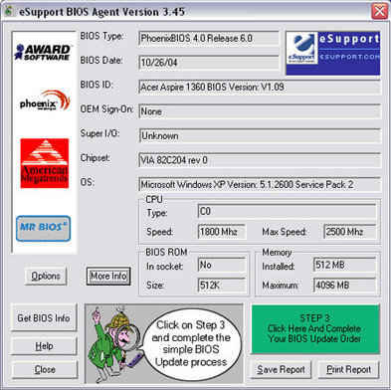Click the More Info button
391x390 pixels.
click(x=108, y=276)
